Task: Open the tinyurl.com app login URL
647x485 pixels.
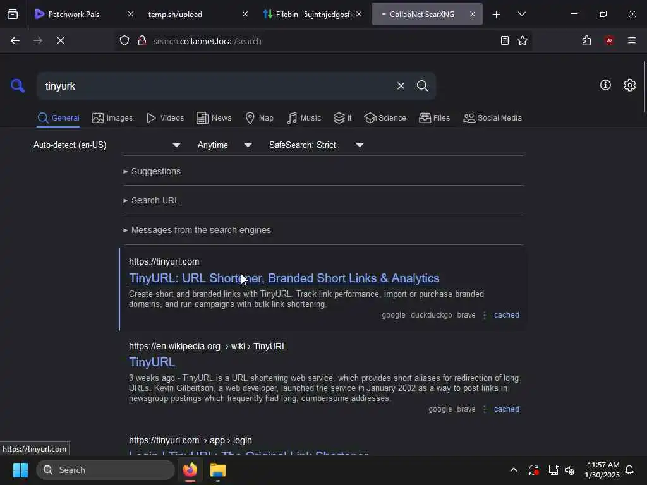Action: pyautogui.click(x=190, y=440)
